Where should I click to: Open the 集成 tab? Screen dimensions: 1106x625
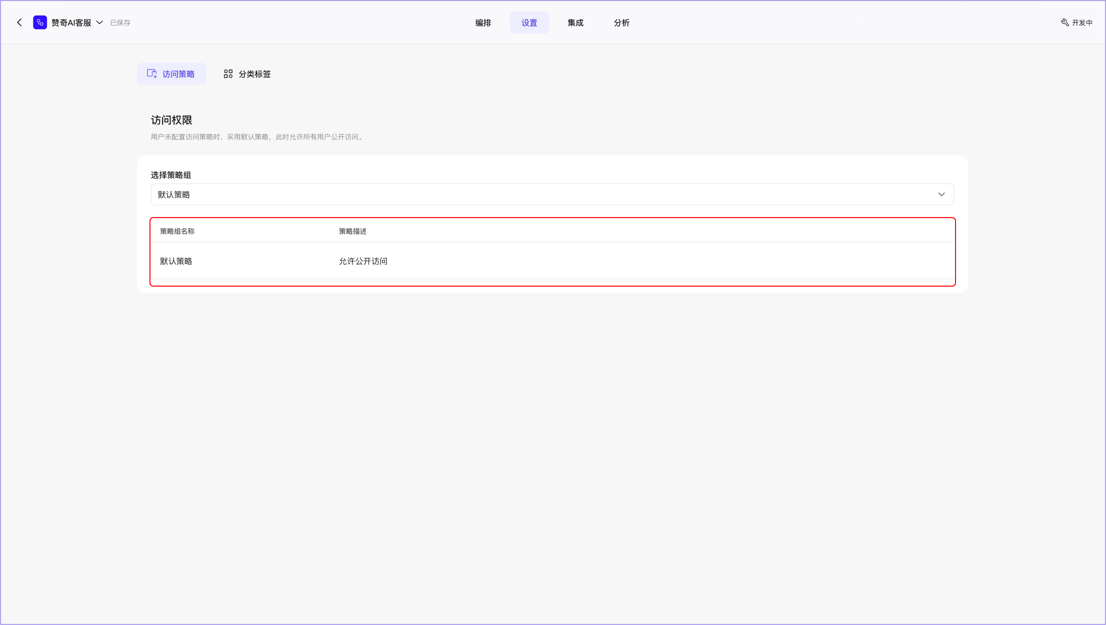(x=575, y=23)
